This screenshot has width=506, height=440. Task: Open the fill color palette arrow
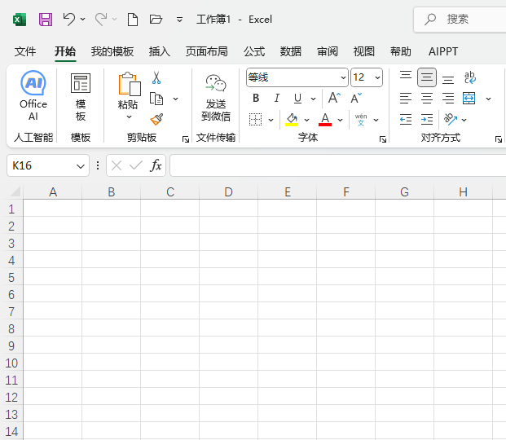coord(306,120)
